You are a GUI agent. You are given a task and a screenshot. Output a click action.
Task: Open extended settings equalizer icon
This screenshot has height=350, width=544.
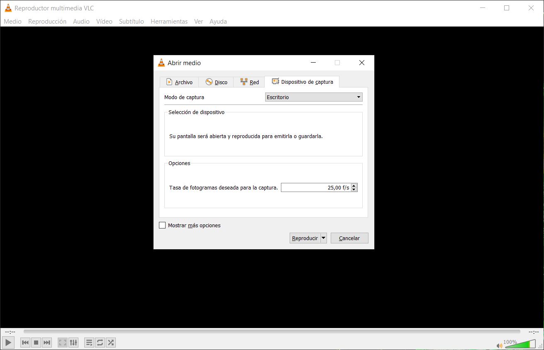(x=73, y=343)
